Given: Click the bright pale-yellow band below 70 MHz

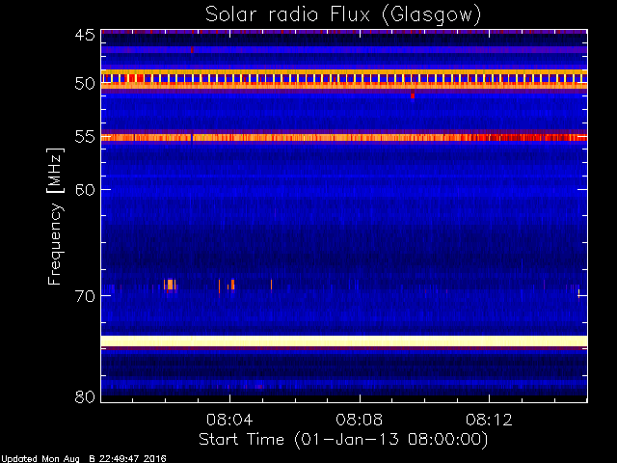Looking at the screenshot, I should 344,340.
